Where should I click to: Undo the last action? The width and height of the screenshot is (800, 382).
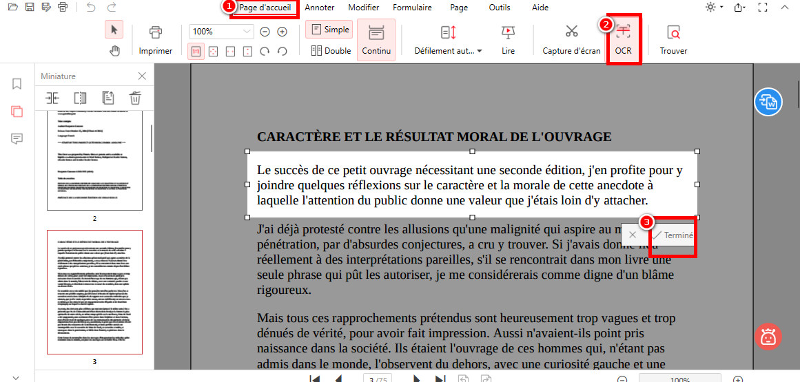pos(91,7)
